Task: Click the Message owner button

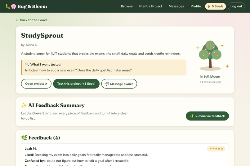Action: tap(119, 84)
